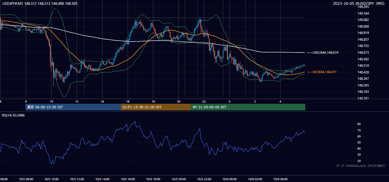
Task: Click hour label 10 under the price chart
Action: click(51, 101)
